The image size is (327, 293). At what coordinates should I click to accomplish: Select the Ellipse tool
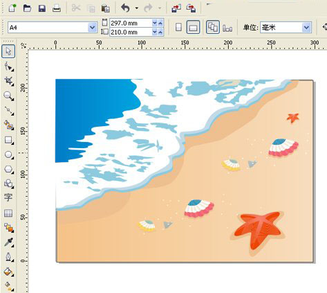9,154
